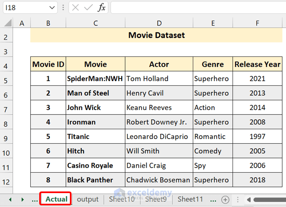Click horizontal scrollbar left arrow
The image size is (286, 207).
[248, 200]
